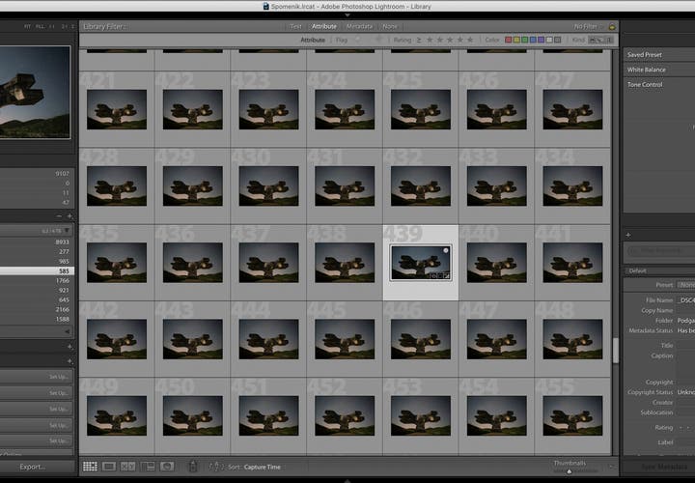This screenshot has height=483, width=695.
Task: Switch to Survey view in the toolbar
Action: point(148,467)
